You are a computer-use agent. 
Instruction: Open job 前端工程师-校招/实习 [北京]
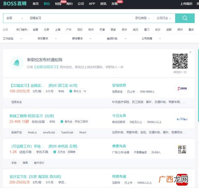[x=32, y=116]
